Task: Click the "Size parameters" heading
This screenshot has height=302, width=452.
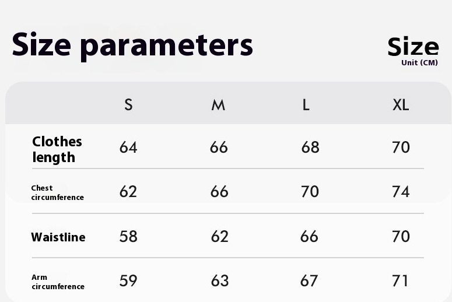Action: click(x=132, y=45)
